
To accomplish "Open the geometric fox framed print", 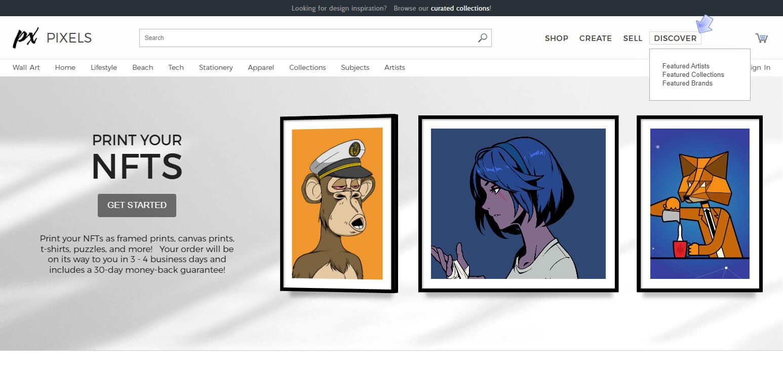I will pyautogui.click(x=699, y=203).
